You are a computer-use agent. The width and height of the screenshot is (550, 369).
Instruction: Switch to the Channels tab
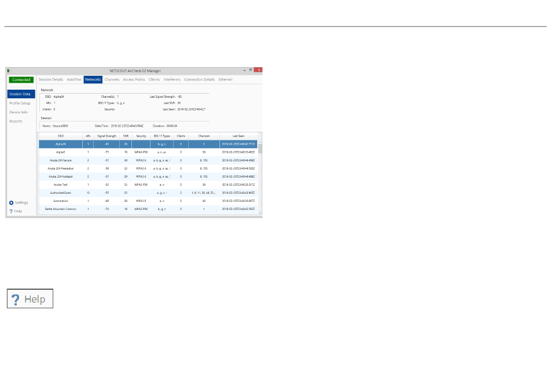tap(112, 80)
